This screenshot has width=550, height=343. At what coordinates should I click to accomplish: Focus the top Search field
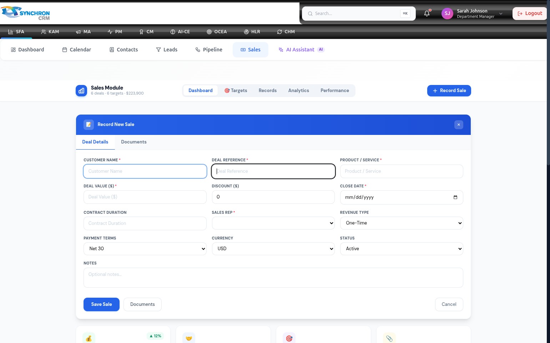(x=359, y=14)
